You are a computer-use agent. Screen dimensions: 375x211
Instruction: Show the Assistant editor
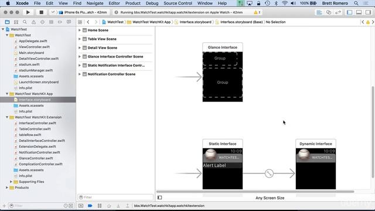coord(329,12)
